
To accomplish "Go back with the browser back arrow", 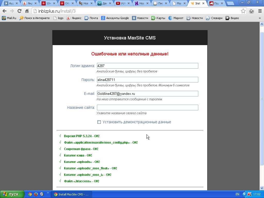I will click(x=5, y=11).
